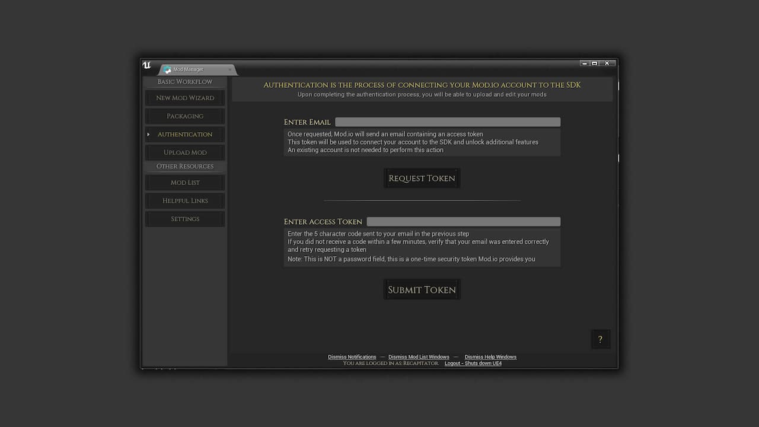
Task: Open the help question mark button
Action: (600, 339)
